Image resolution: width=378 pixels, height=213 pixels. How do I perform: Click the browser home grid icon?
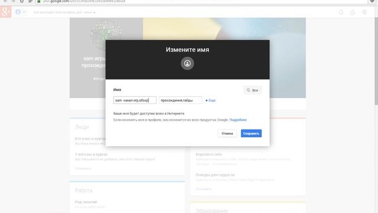click(30, 1)
